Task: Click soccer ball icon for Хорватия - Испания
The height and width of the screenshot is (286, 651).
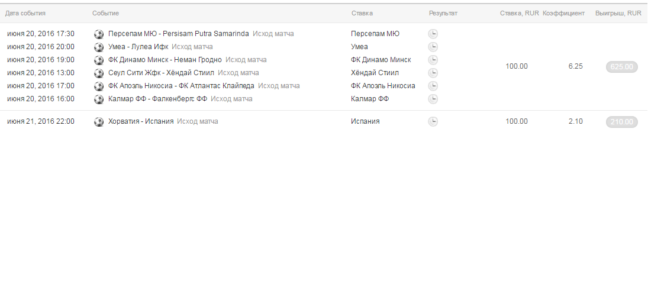Action: (x=99, y=121)
